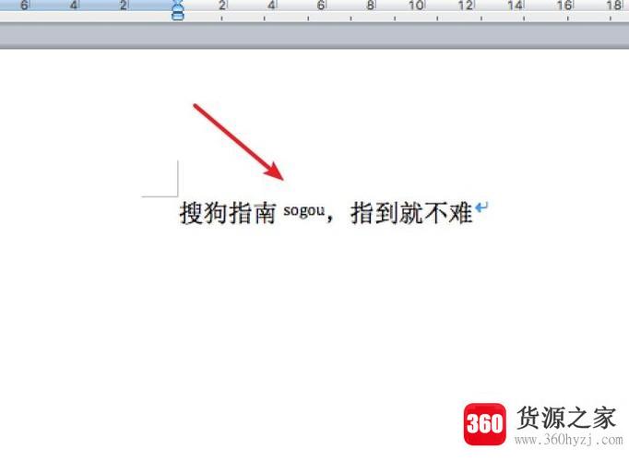Click the ruler mark labeled 14
Screen dimensions: 629x473
click(x=515, y=6)
